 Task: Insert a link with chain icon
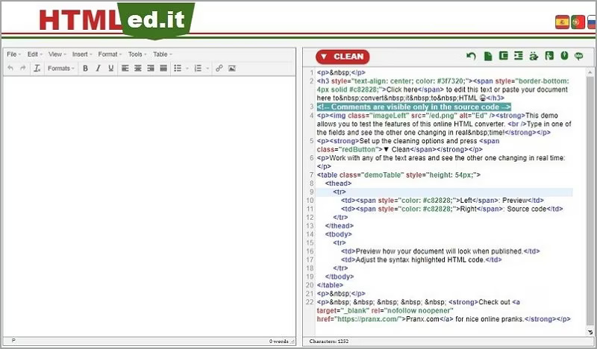pos(219,68)
